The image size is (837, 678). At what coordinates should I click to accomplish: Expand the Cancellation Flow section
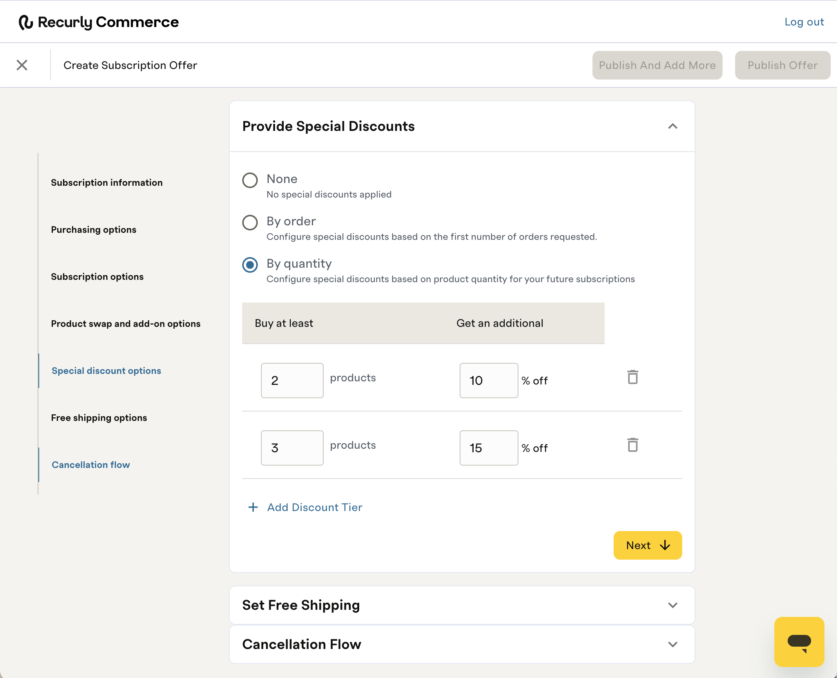click(672, 644)
